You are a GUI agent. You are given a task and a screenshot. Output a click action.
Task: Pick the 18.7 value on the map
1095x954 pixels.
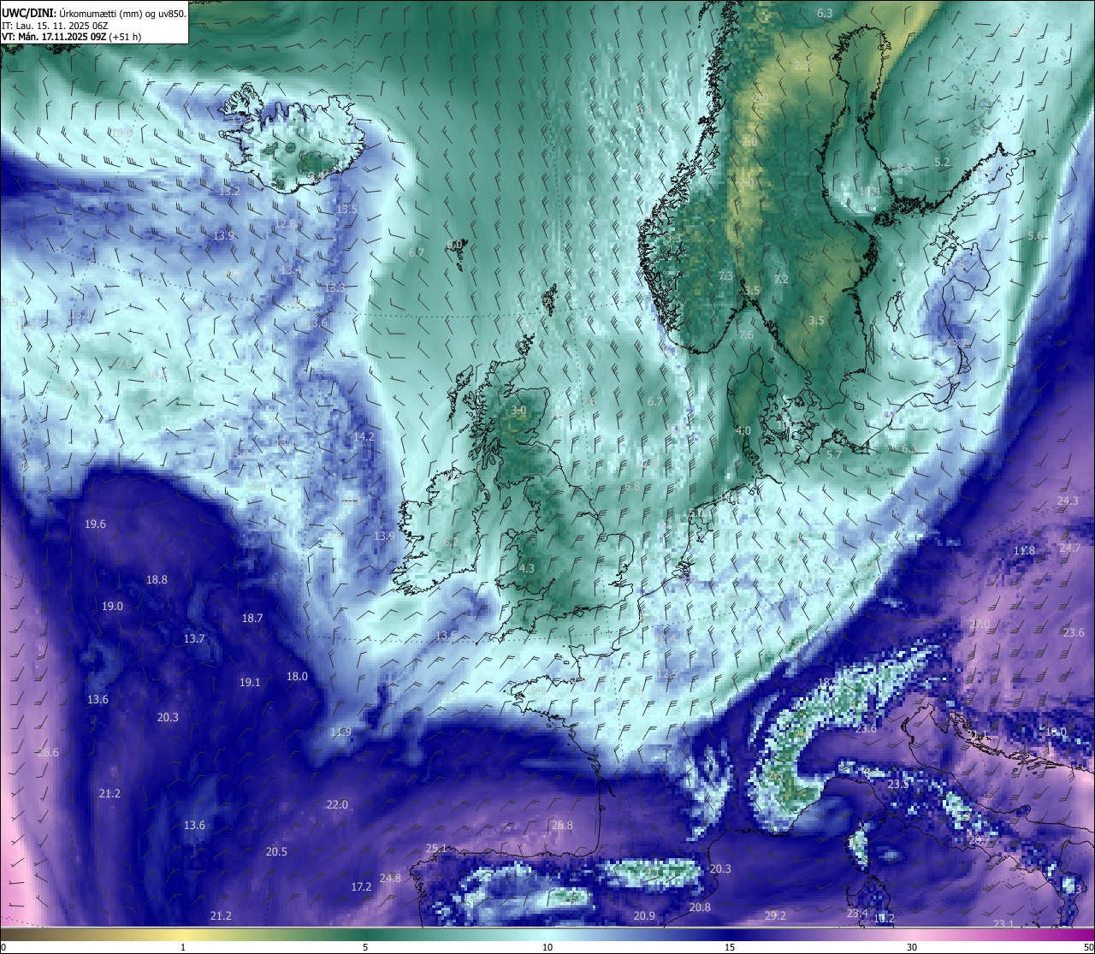click(x=252, y=618)
